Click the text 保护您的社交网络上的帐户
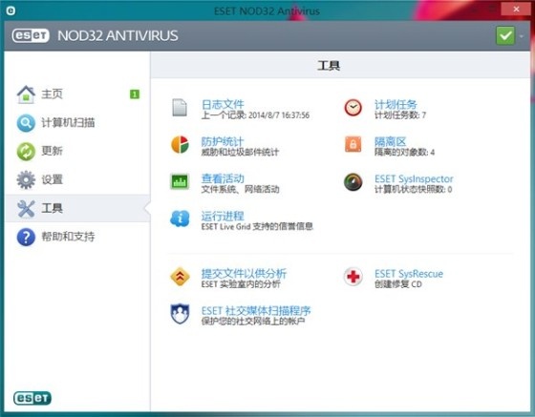 (x=253, y=321)
